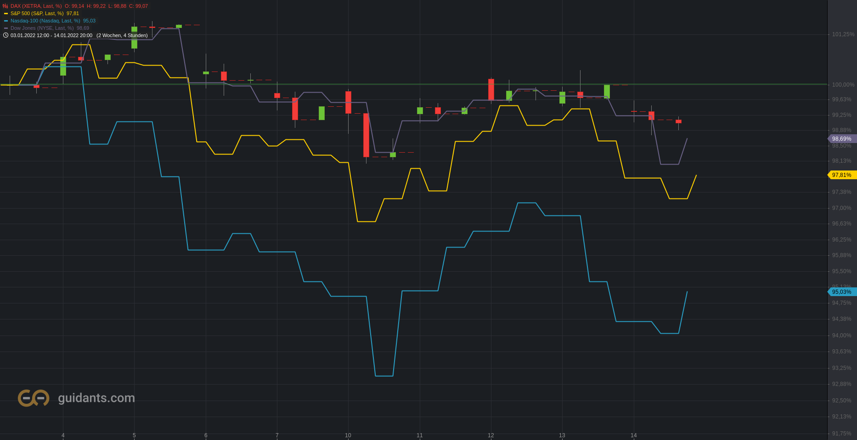Click the 96,25% price axis label

(842, 240)
